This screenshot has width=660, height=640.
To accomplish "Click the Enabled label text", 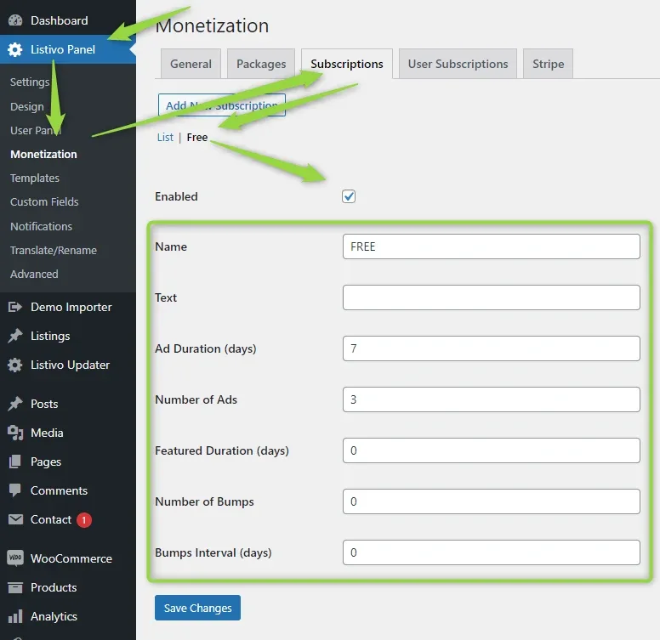I will (176, 196).
